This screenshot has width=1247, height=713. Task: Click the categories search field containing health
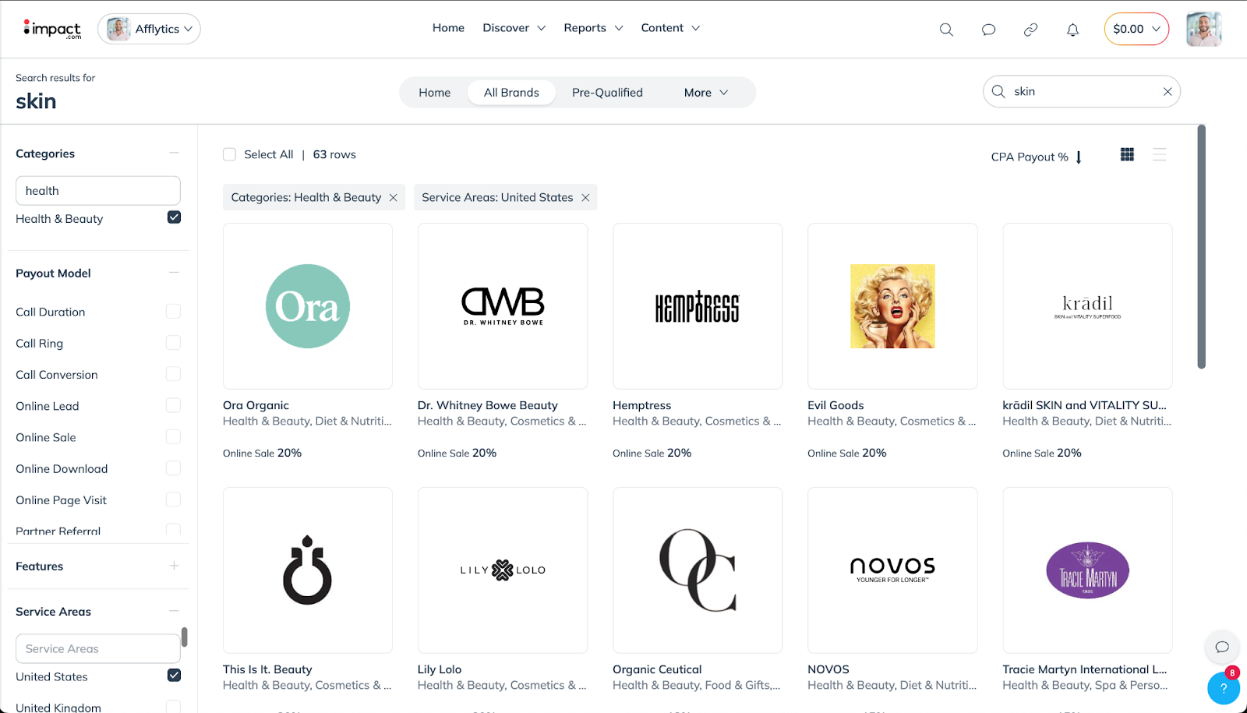(98, 191)
